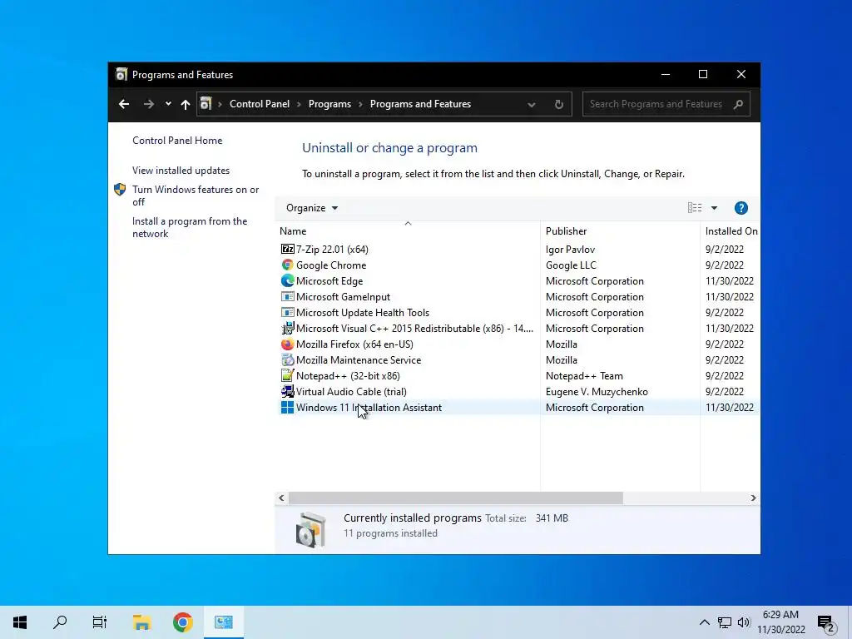852x639 pixels.
Task: Select Microsoft Update Health Tools entry name
Action: point(363,313)
